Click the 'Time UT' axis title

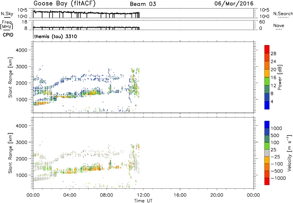tap(143, 201)
